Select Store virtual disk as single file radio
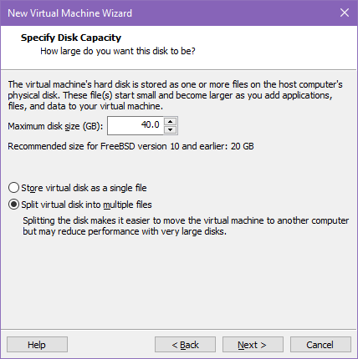The width and height of the screenshot is (358, 359). pos(13,188)
